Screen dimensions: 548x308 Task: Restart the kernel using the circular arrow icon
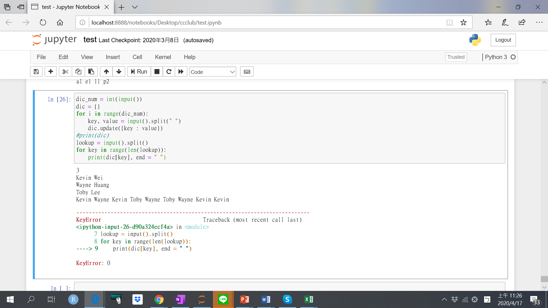pos(169,72)
